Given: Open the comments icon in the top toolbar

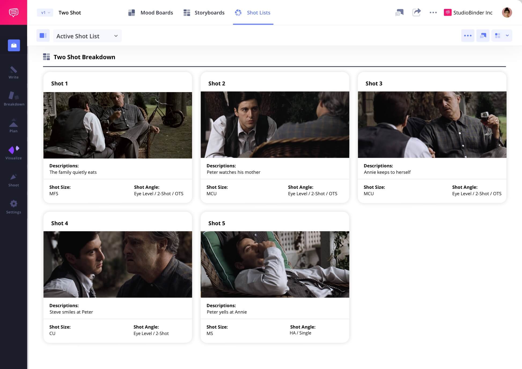Looking at the screenshot, I should (x=399, y=12).
